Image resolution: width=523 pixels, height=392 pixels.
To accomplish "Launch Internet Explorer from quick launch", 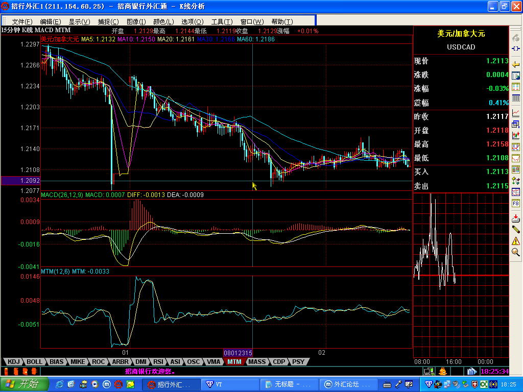I will (x=60, y=384).
